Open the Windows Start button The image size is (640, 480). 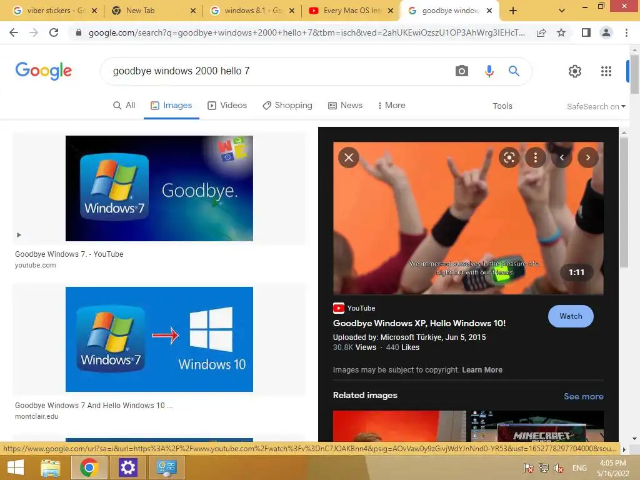pos(16,467)
